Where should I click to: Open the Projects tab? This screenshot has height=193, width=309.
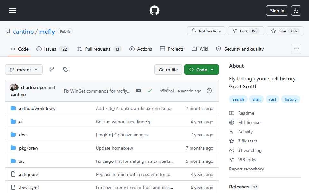(172, 49)
